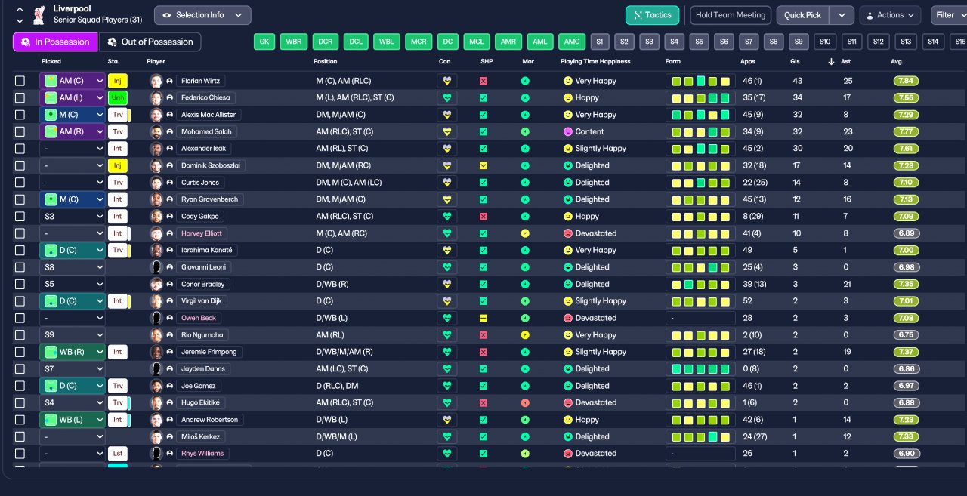Open Hugo Ekitiké's S4 picked dropdown
The image size is (967, 496).
[x=72, y=402]
